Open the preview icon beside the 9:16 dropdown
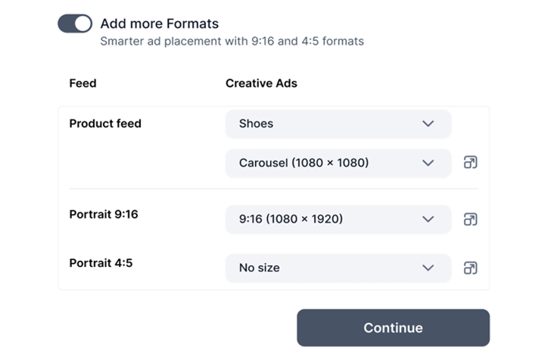This screenshot has height=363, width=545. pyautogui.click(x=470, y=219)
